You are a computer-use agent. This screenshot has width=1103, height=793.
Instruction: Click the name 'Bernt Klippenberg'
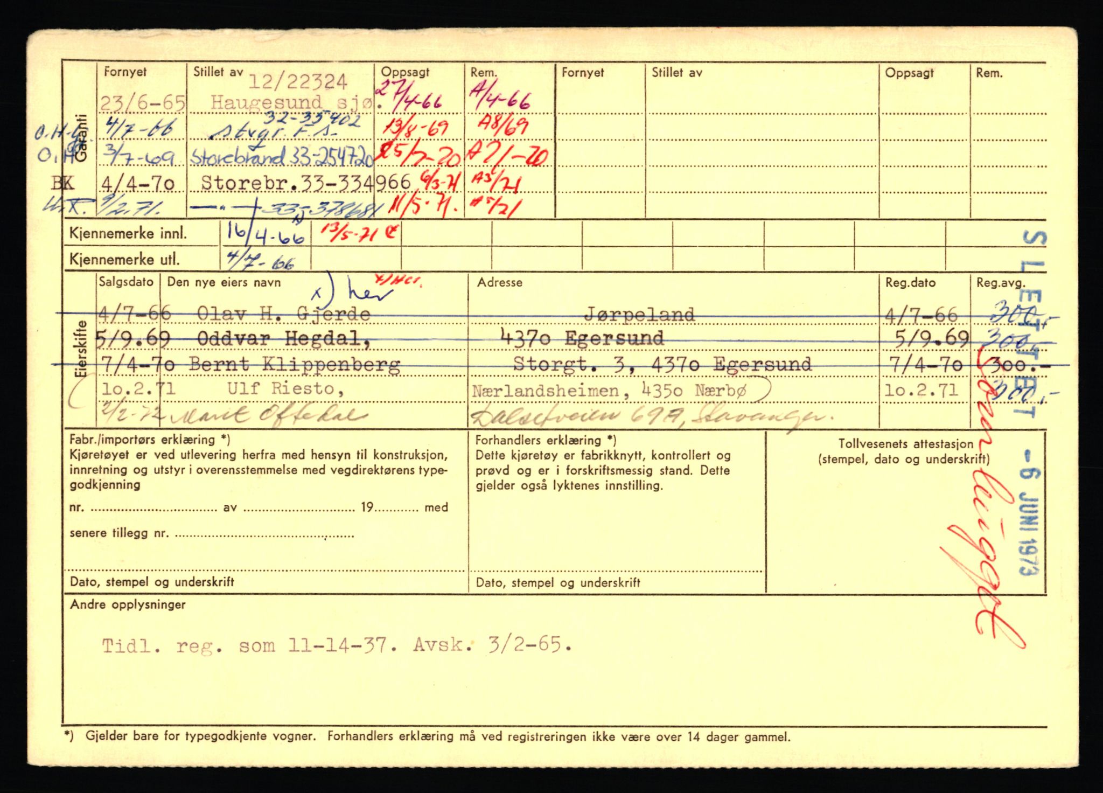coord(295,364)
